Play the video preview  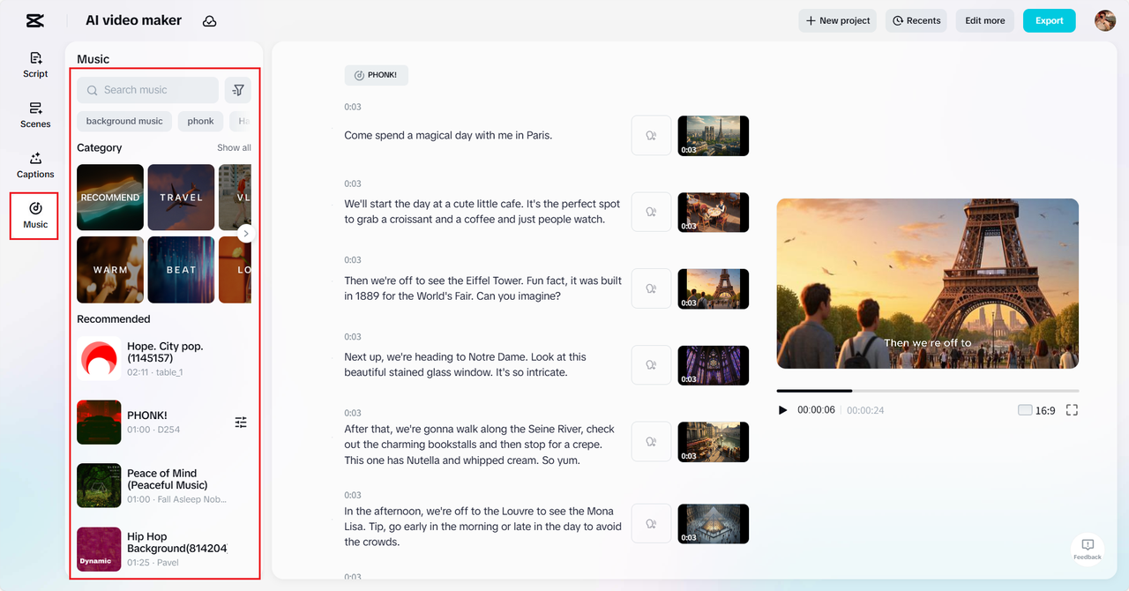(782, 410)
